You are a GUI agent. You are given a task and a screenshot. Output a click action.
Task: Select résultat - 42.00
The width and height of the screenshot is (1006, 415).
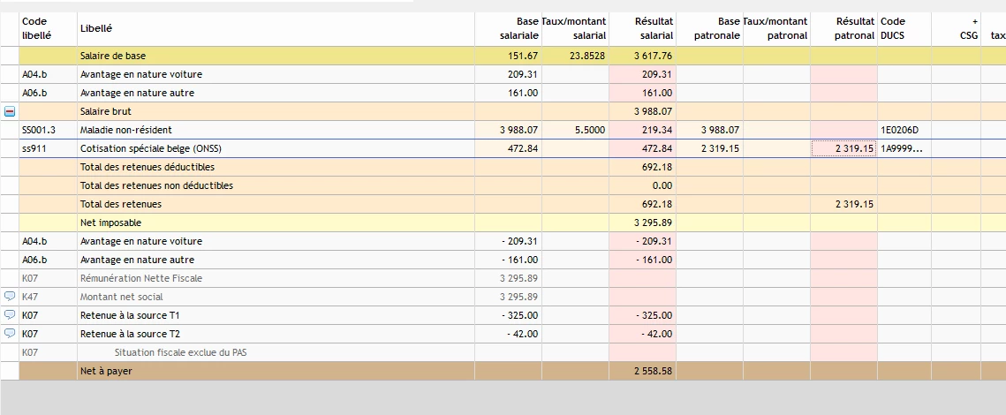click(656, 334)
